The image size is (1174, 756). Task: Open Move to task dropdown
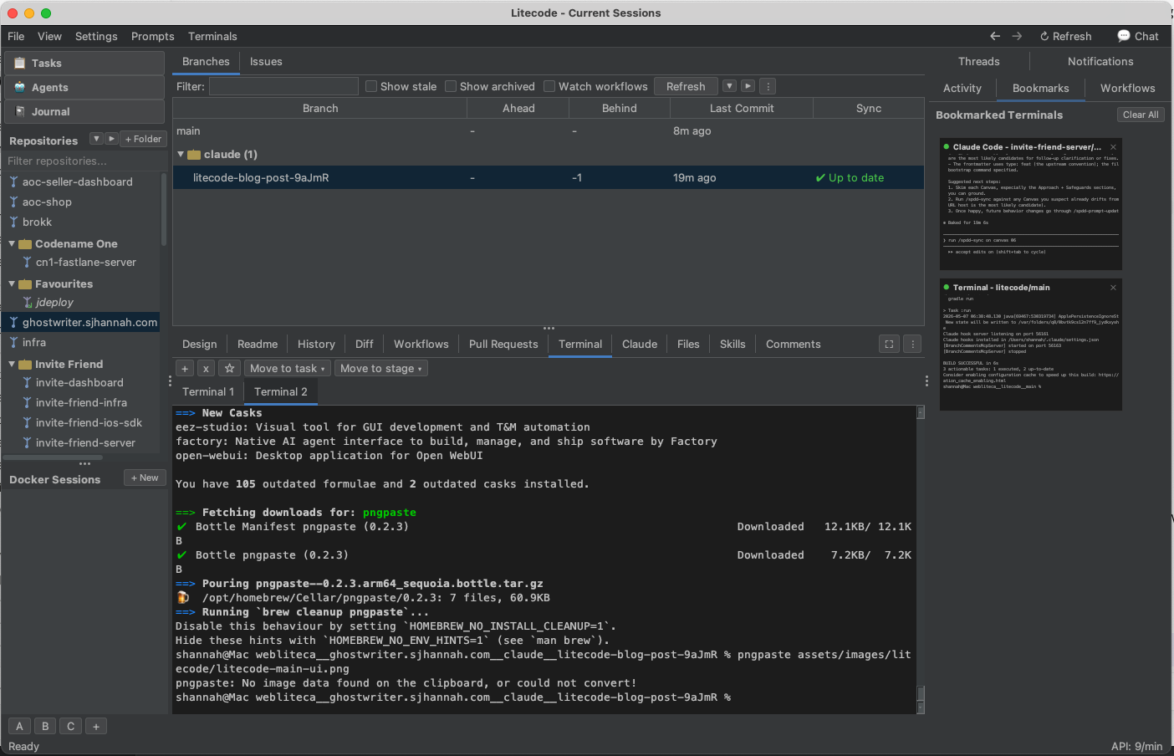coord(288,368)
